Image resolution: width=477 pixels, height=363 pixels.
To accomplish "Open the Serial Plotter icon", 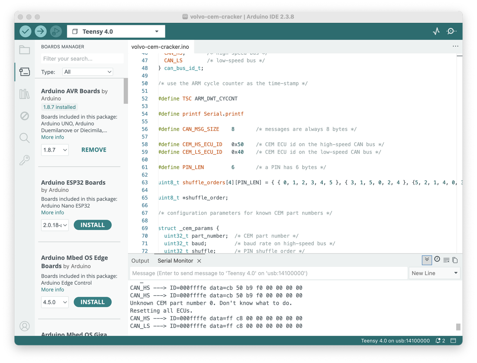I will (436, 31).
